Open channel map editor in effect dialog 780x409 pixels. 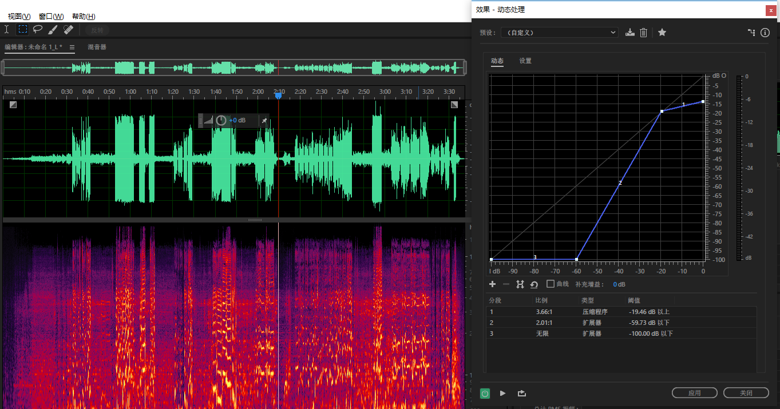pyautogui.click(x=751, y=33)
